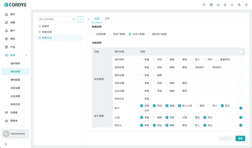Select the 全部数据 radio button
The height and width of the screenshot is (148, 252).
click(93, 34)
